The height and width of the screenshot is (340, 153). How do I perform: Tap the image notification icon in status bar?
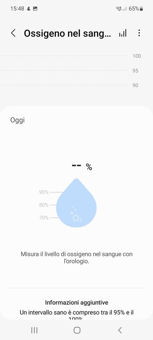point(35,9)
